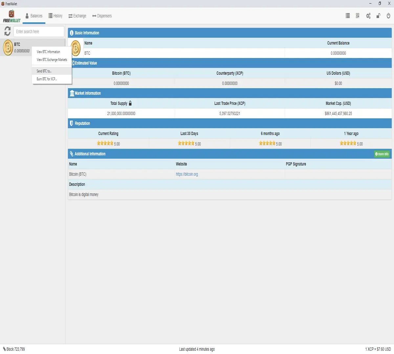Click the Block 723,799 status text

point(16,349)
